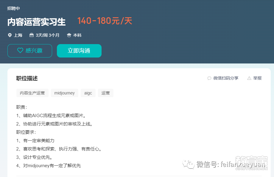Click requirement 设计专业优先

point(34,157)
